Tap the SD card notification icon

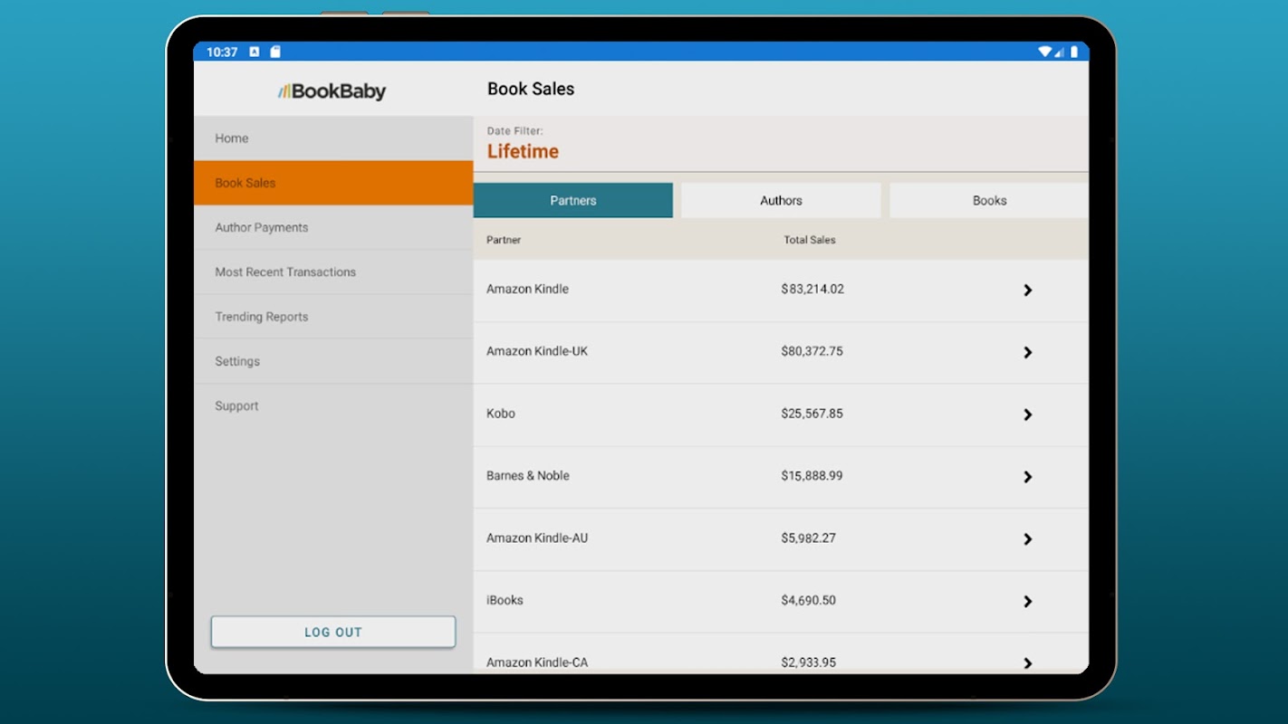click(x=275, y=52)
